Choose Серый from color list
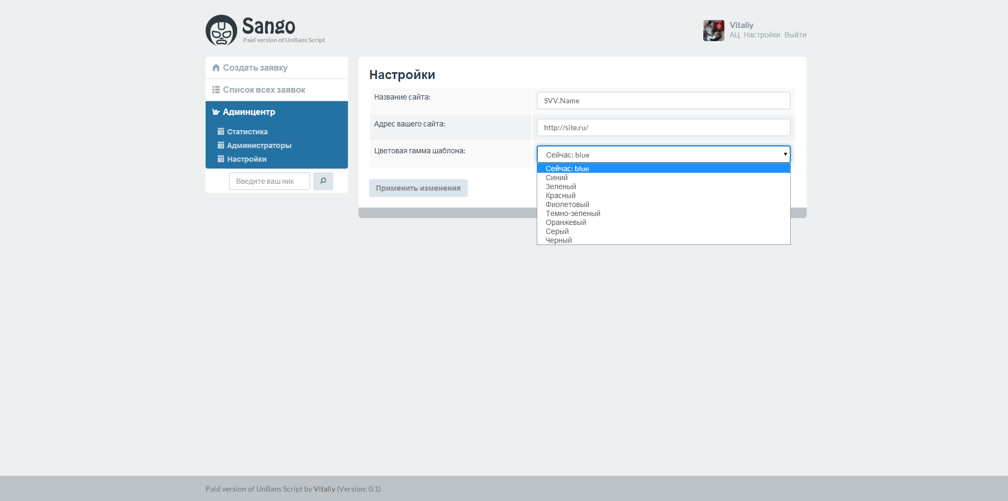 coord(664,231)
